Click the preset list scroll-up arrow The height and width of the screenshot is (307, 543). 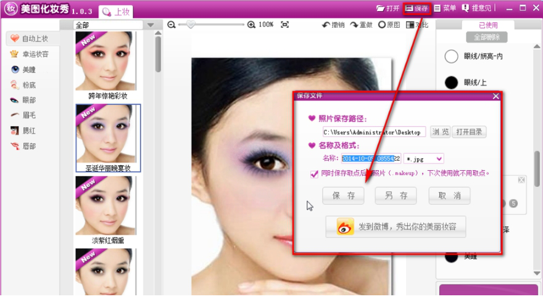click(158, 33)
